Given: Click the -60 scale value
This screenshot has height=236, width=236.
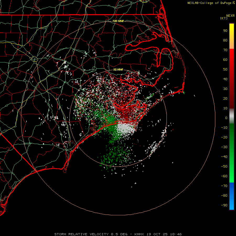Looking at the screenshot, I should 224,176.
